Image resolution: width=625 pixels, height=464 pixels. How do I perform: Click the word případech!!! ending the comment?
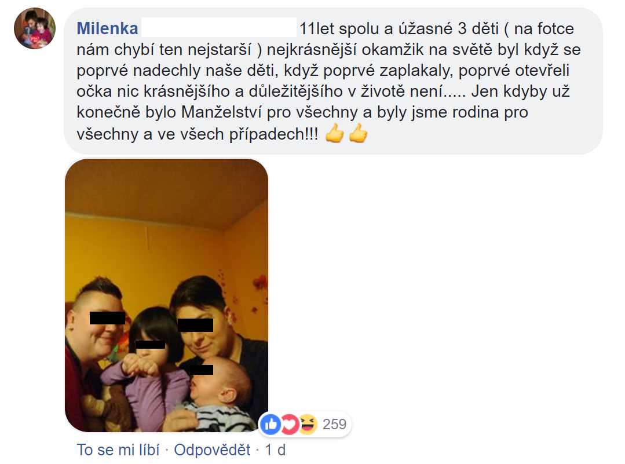coord(273,134)
